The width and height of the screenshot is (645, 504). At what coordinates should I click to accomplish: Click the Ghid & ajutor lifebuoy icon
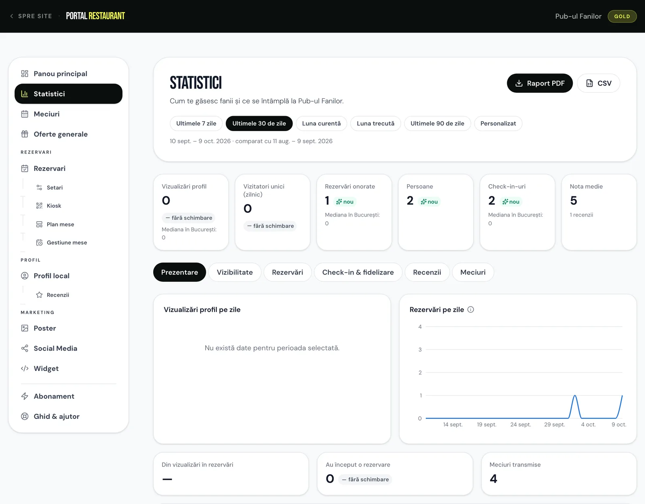pos(25,416)
